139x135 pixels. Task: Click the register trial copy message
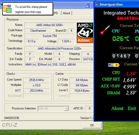(x=31, y=9)
